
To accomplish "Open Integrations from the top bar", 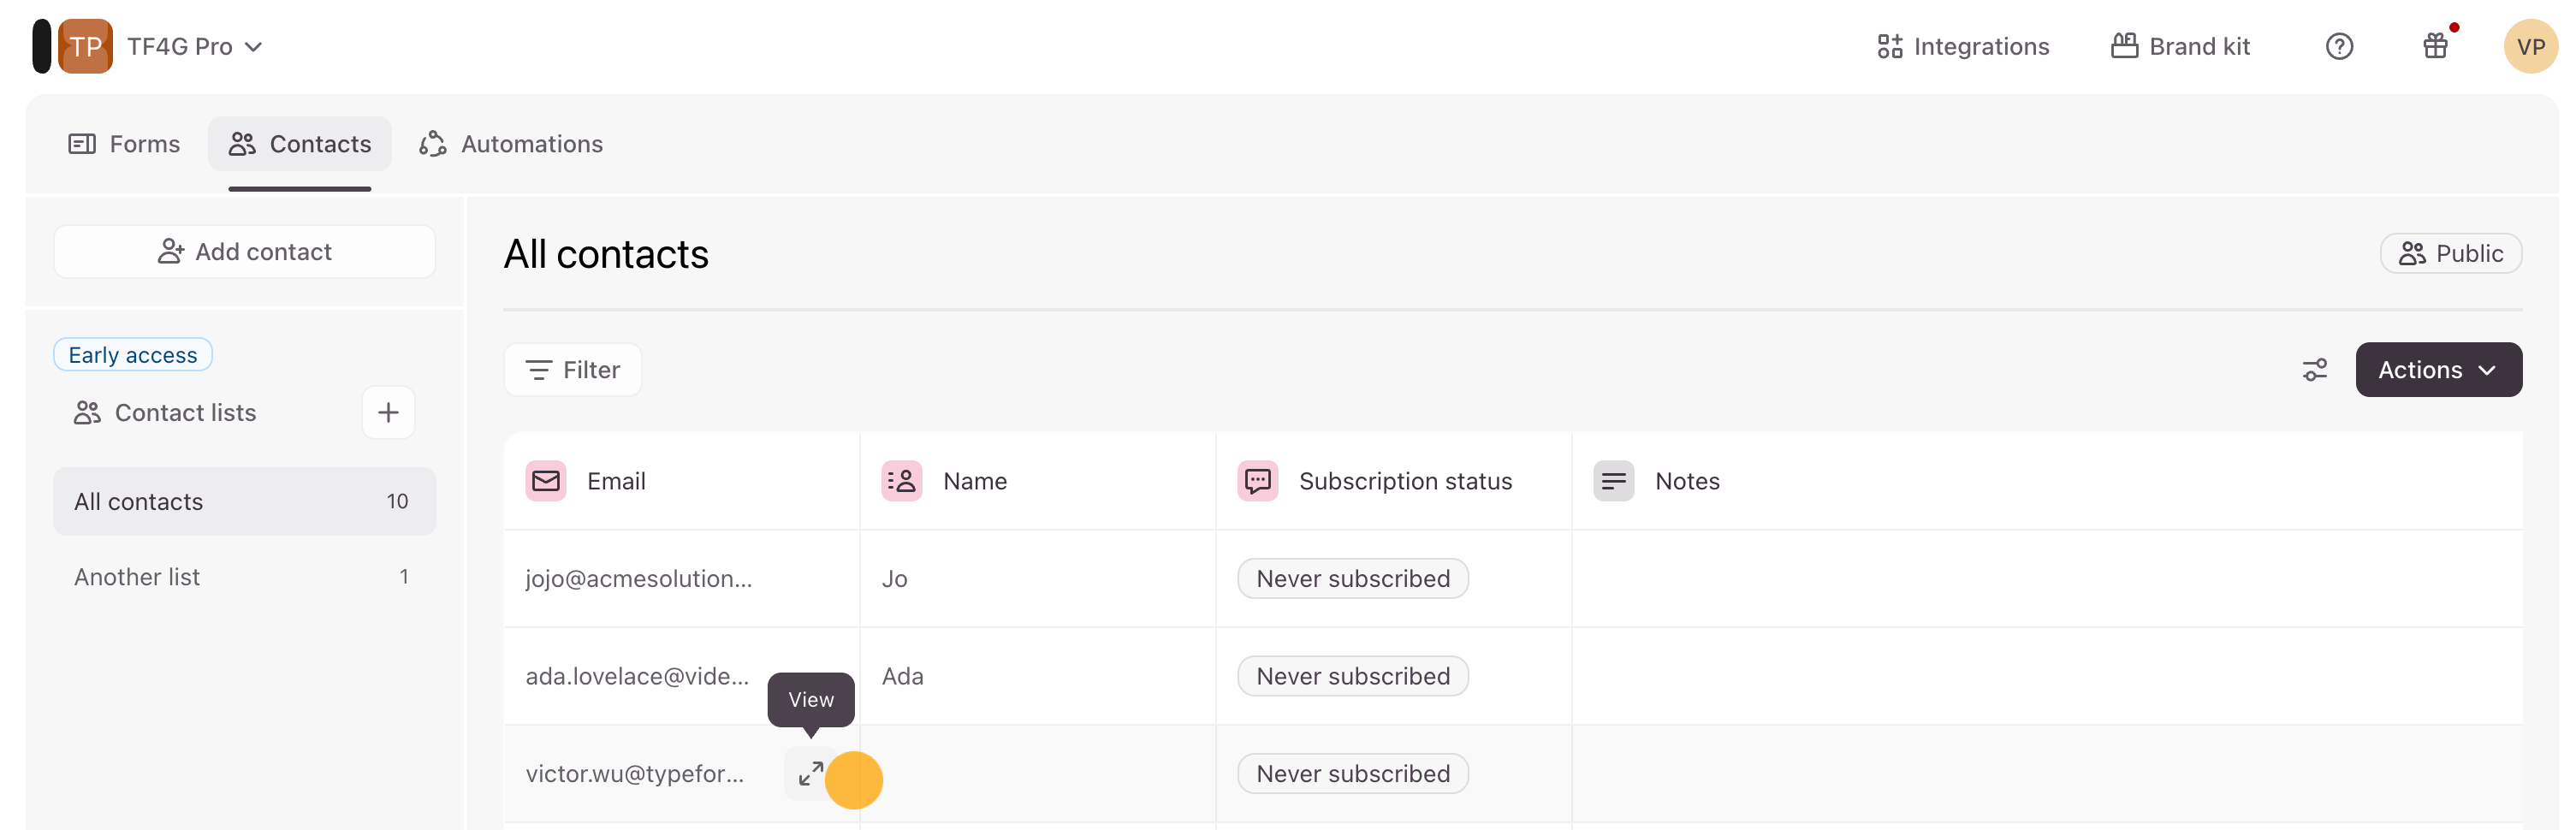I will pos(1963,47).
